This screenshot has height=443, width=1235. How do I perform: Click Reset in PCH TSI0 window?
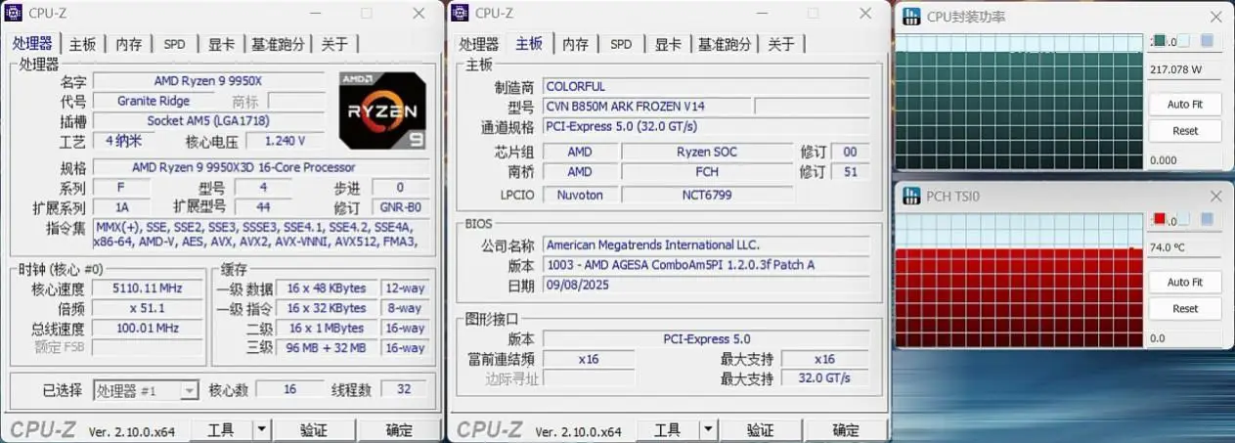[x=1185, y=308]
